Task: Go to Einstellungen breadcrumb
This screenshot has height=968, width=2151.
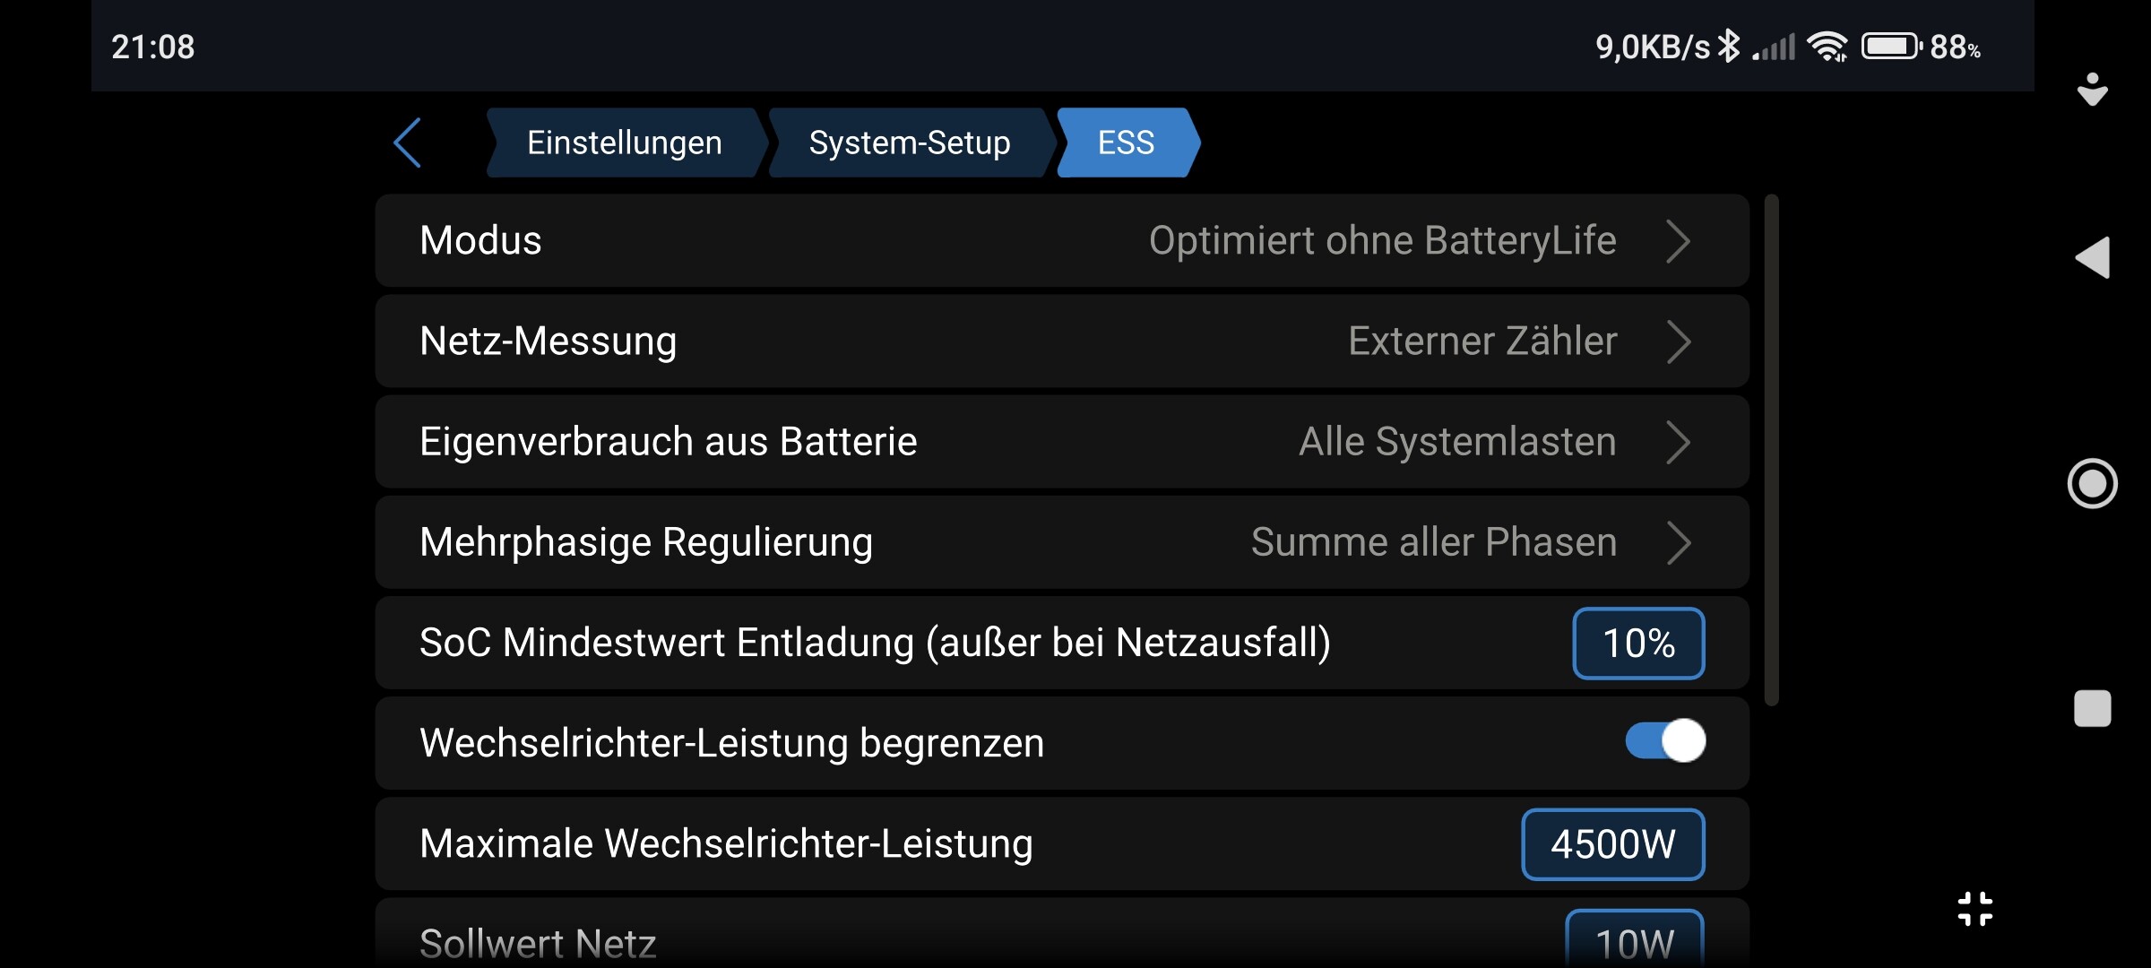Action: point(625,143)
